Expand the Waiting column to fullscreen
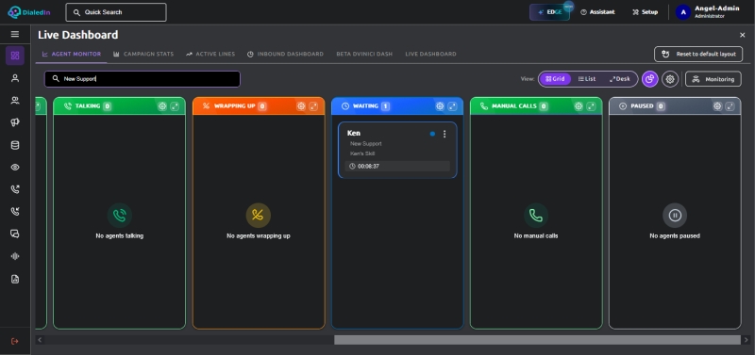 452,106
